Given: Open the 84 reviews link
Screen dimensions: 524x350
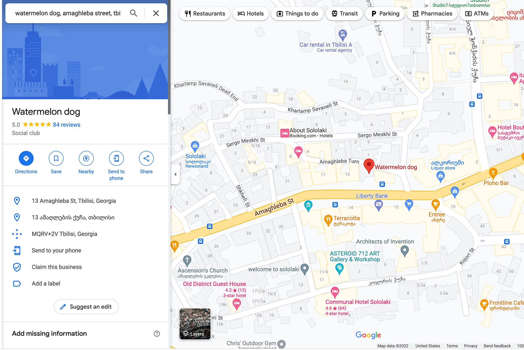Looking at the screenshot, I should coord(67,125).
